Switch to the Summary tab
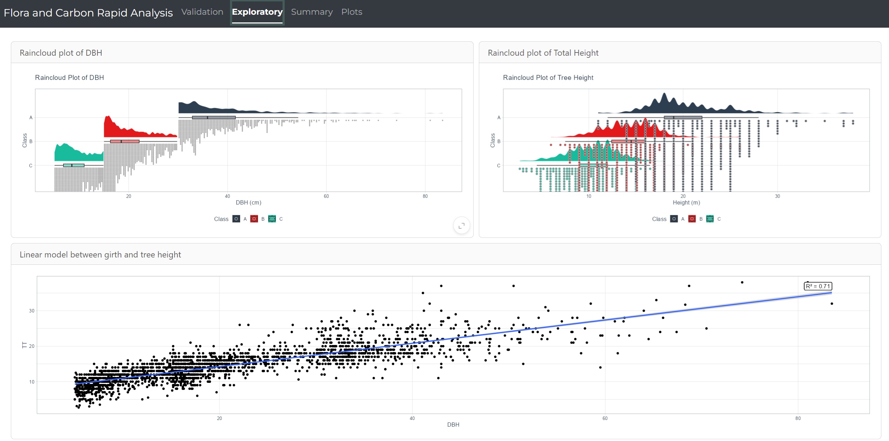The image size is (889, 441). coord(312,12)
